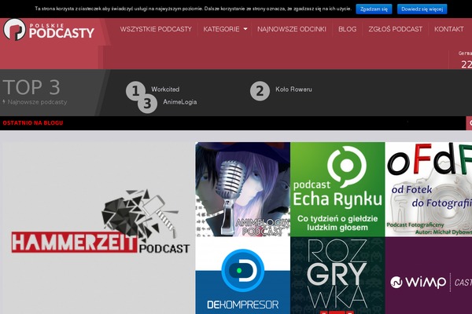
Task: Open the Kontakt page
Action: click(449, 29)
